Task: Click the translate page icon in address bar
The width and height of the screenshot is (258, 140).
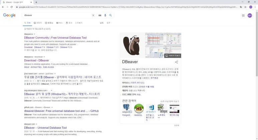Action: click(x=241, y=7)
